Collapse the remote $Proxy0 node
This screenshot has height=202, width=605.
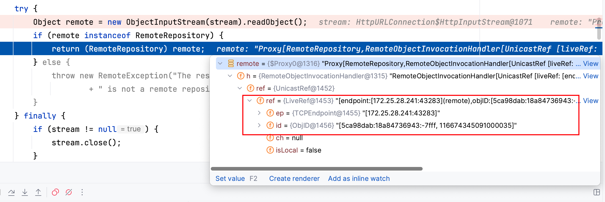click(220, 64)
